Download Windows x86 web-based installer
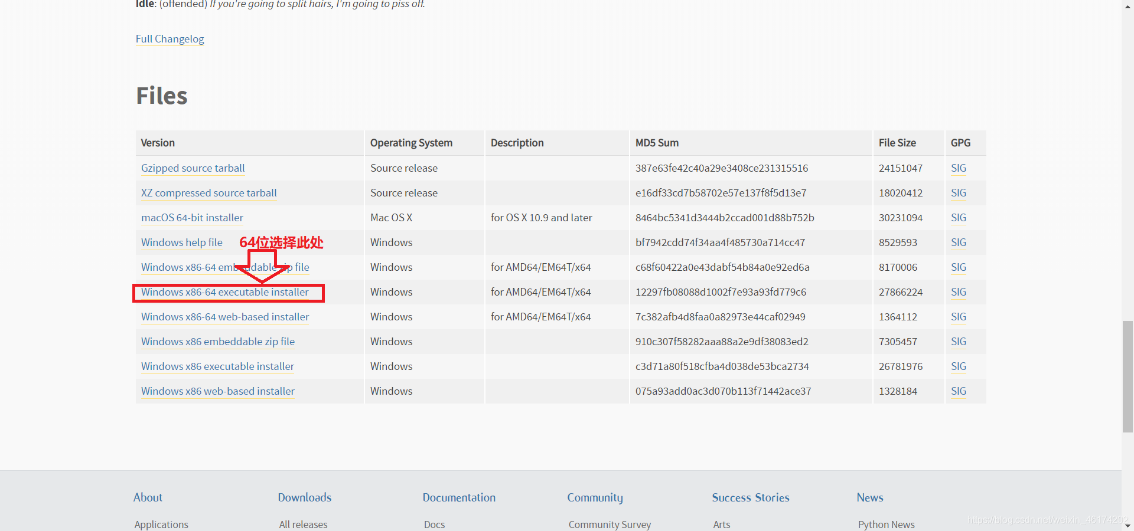Viewport: 1134px width, 531px height. [x=218, y=391]
